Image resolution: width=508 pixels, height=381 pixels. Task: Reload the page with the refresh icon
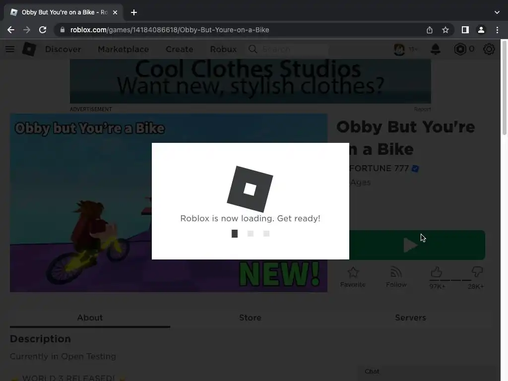point(43,30)
